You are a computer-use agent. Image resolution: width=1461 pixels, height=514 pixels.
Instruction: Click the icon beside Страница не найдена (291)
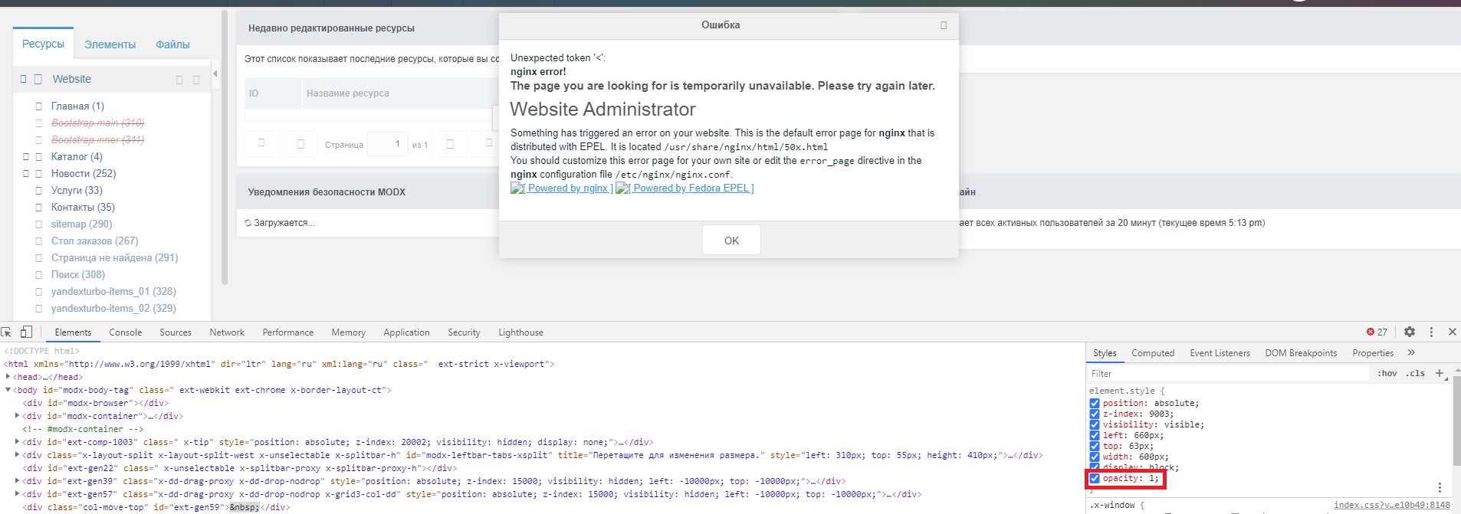(38, 258)
